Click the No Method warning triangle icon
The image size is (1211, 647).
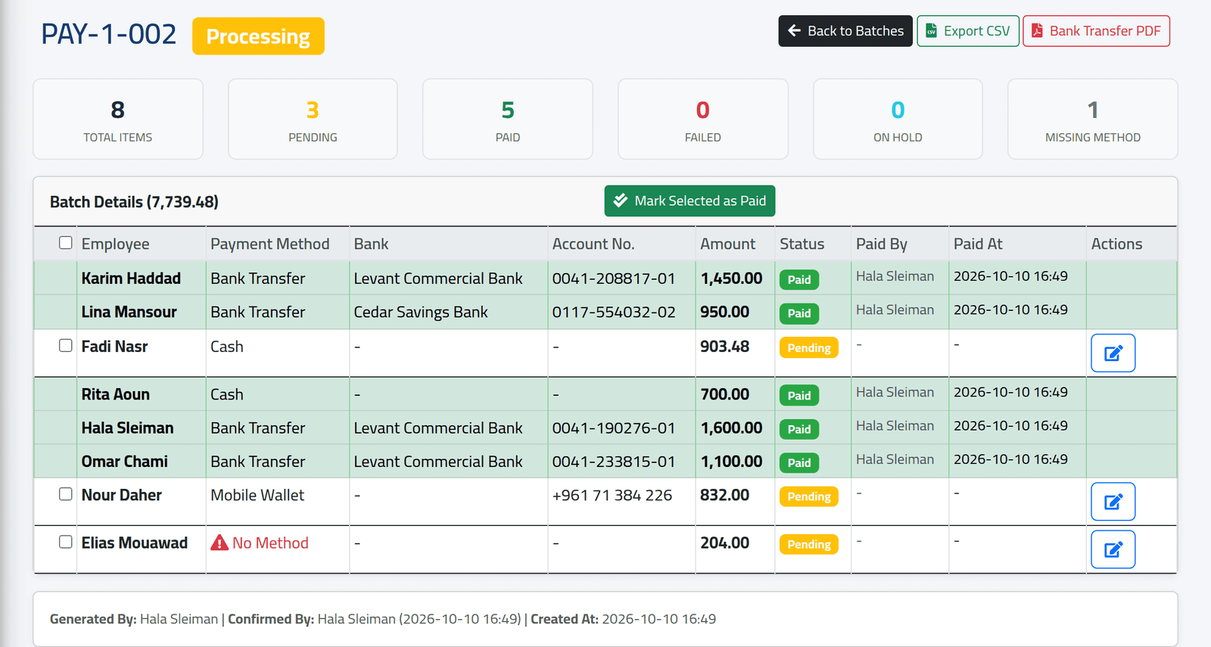click(x=219, y=543)
